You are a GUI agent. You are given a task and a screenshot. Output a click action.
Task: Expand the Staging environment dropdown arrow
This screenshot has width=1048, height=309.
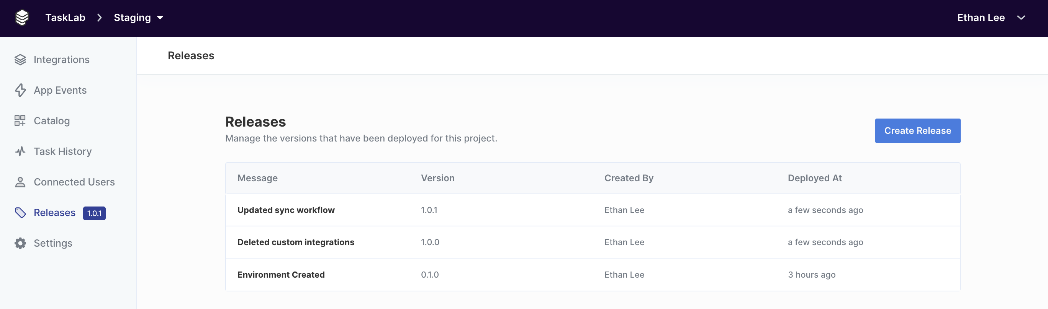pyautogui.click(x=160, y=18)
